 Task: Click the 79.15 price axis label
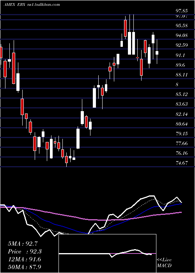click(x=182, y=134)
